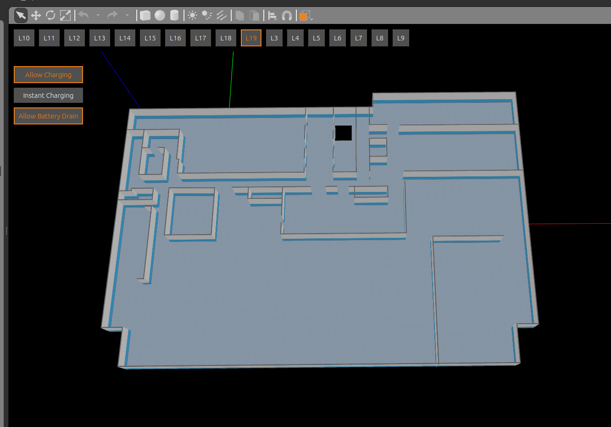Click the undo arrow icon

pos(83,16)
